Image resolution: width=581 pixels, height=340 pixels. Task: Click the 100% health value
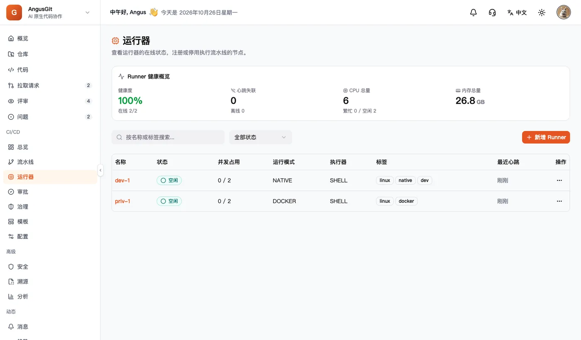[x=130, y=100]
